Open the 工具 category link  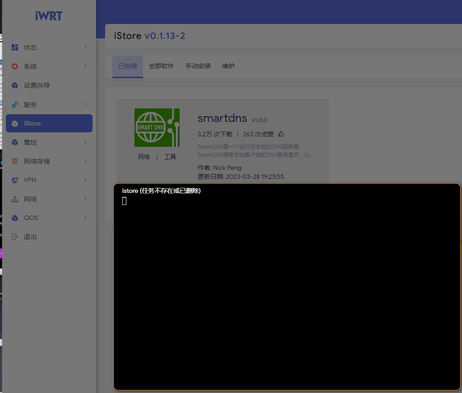[170, 156]
